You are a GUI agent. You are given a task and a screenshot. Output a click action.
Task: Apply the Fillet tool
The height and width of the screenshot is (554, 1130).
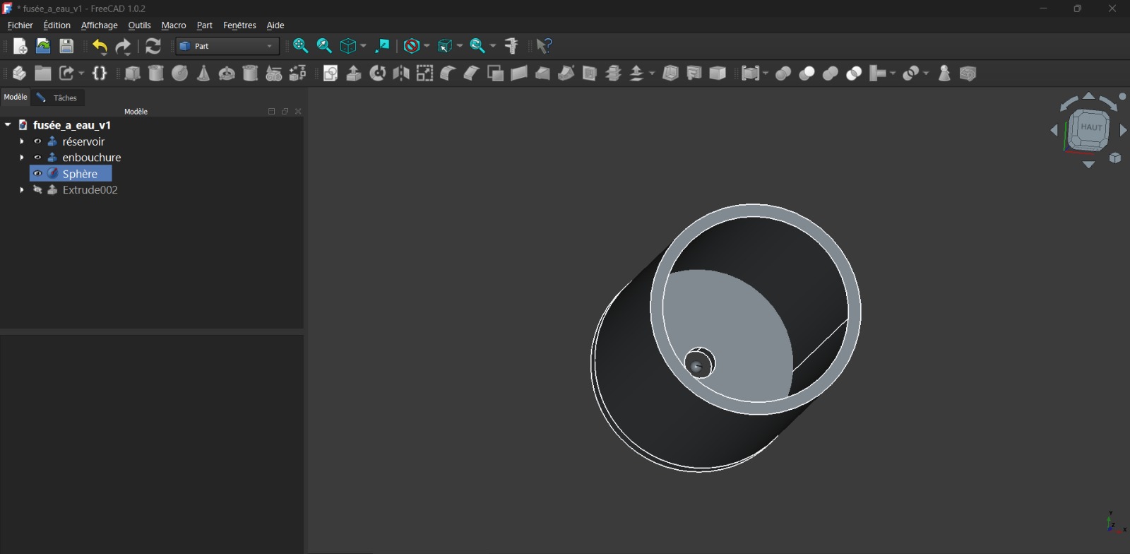click(448, 73)
